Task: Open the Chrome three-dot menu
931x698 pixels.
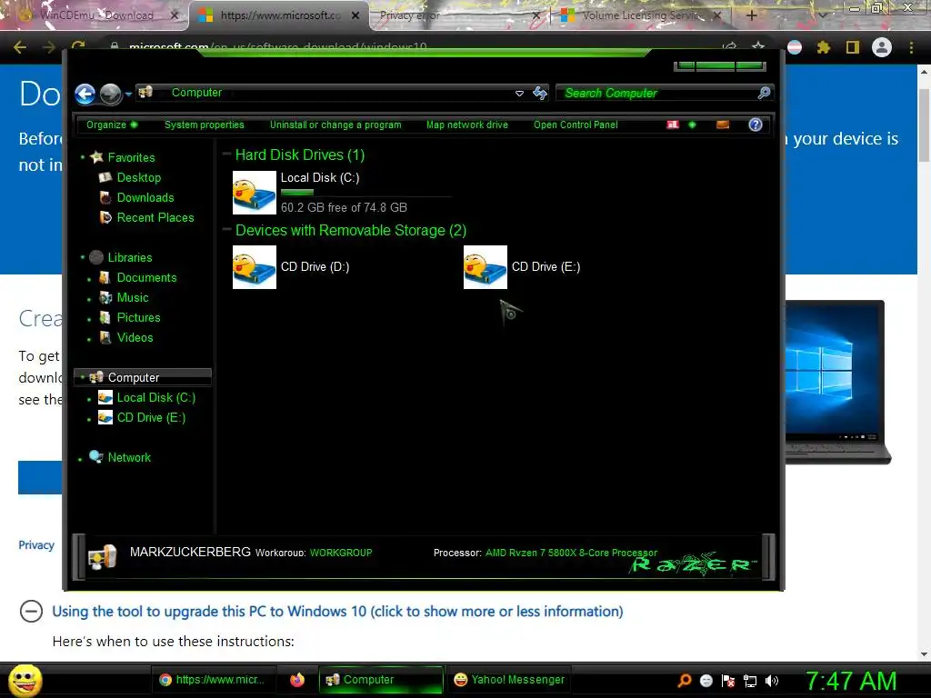Action: coord(911,47)
